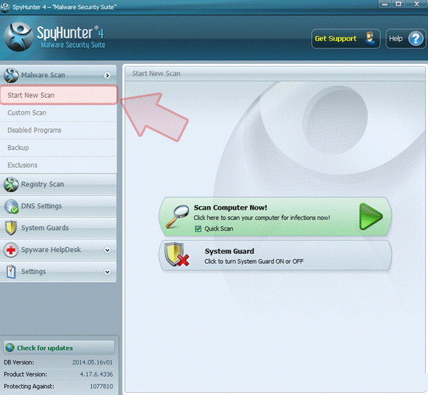Click the Malware Scan magnifier icon
Viewport: 428px width, 395px height.
(x=11, y=75)
